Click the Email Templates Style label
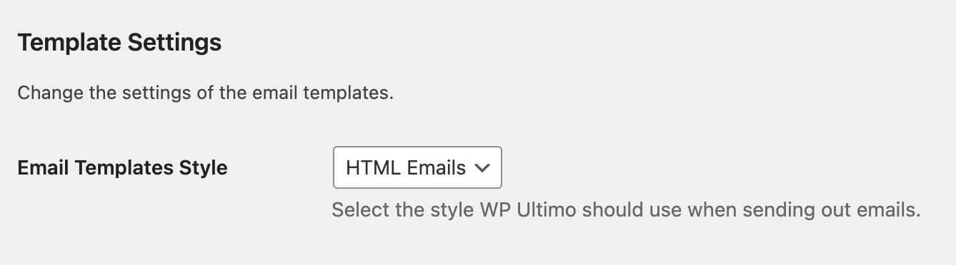This screenshot has width=956, height=265. (122, 168)
